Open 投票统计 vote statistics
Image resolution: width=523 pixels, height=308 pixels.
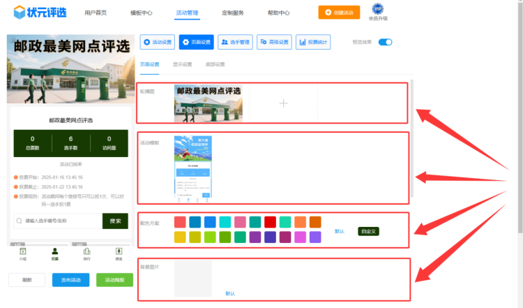(x=313, y=43)
